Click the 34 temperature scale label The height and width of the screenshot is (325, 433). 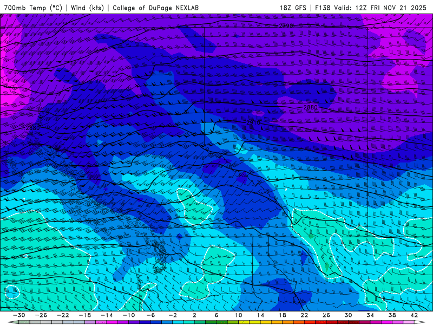tap(370, 315)
